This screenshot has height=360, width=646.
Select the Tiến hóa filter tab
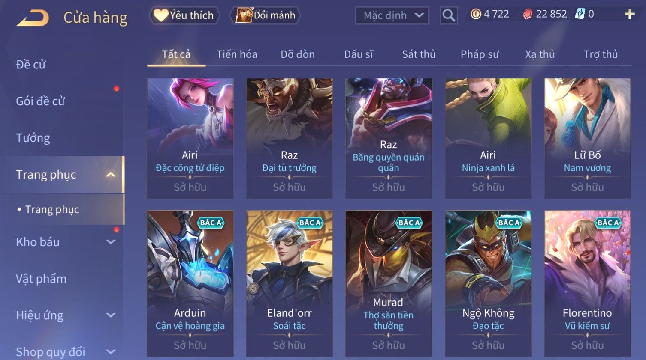tap(237, 54)
